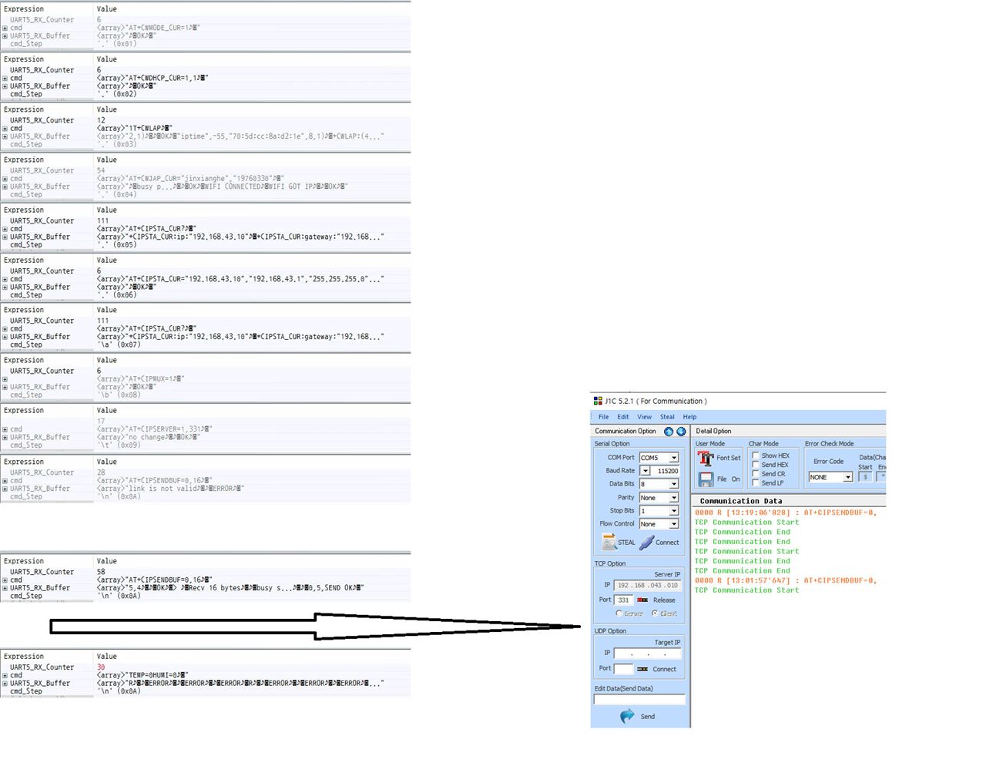Open the Edit menu in J1C

(623, 417)
